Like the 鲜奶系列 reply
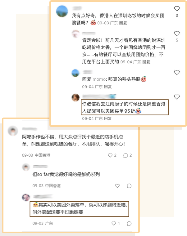187x236 pixels. pyautogui.click(x=117, y=186)
